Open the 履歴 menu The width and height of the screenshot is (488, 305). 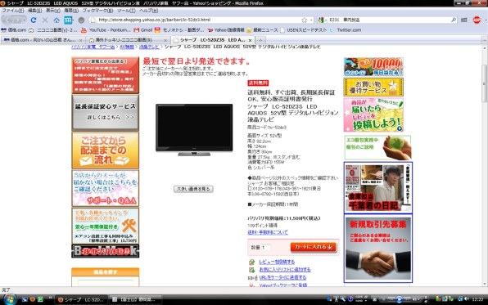click(x=71, y=11)
